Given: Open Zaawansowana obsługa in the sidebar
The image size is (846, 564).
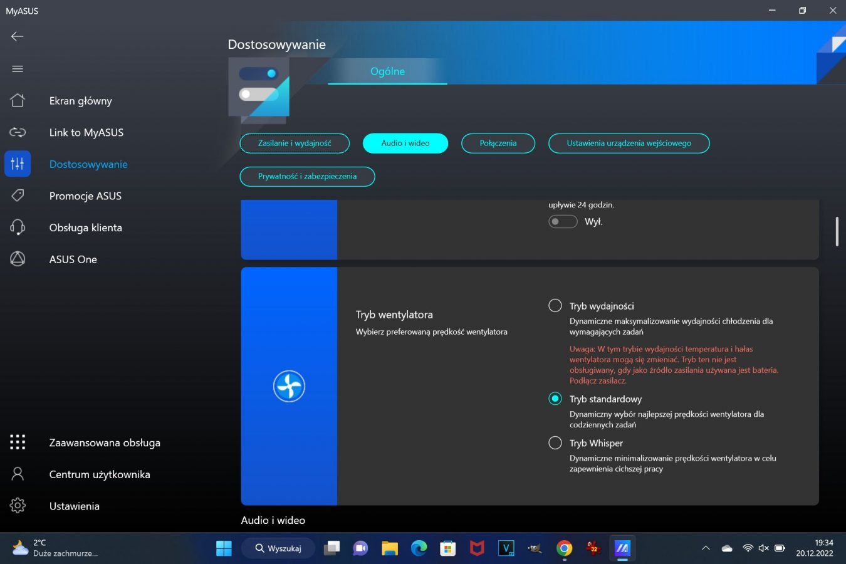Looking at the screenshot, I should (105, 443).
